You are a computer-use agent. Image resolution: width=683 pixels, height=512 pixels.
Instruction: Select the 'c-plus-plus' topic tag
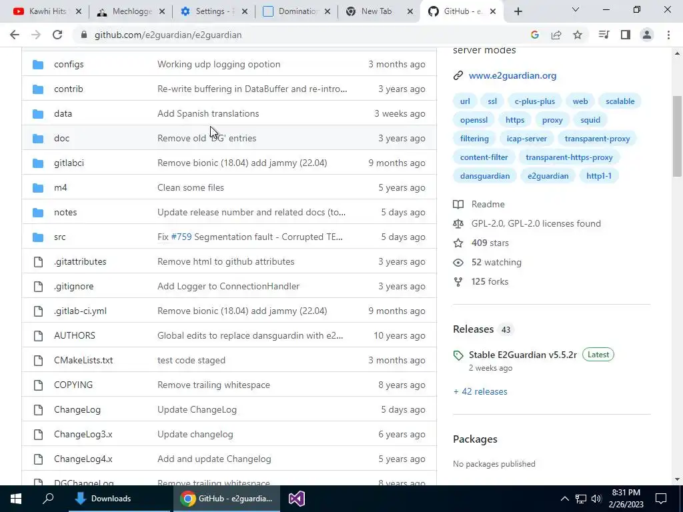[535, 101]
